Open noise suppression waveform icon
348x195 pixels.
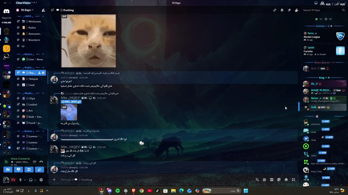tap(35, 162)
